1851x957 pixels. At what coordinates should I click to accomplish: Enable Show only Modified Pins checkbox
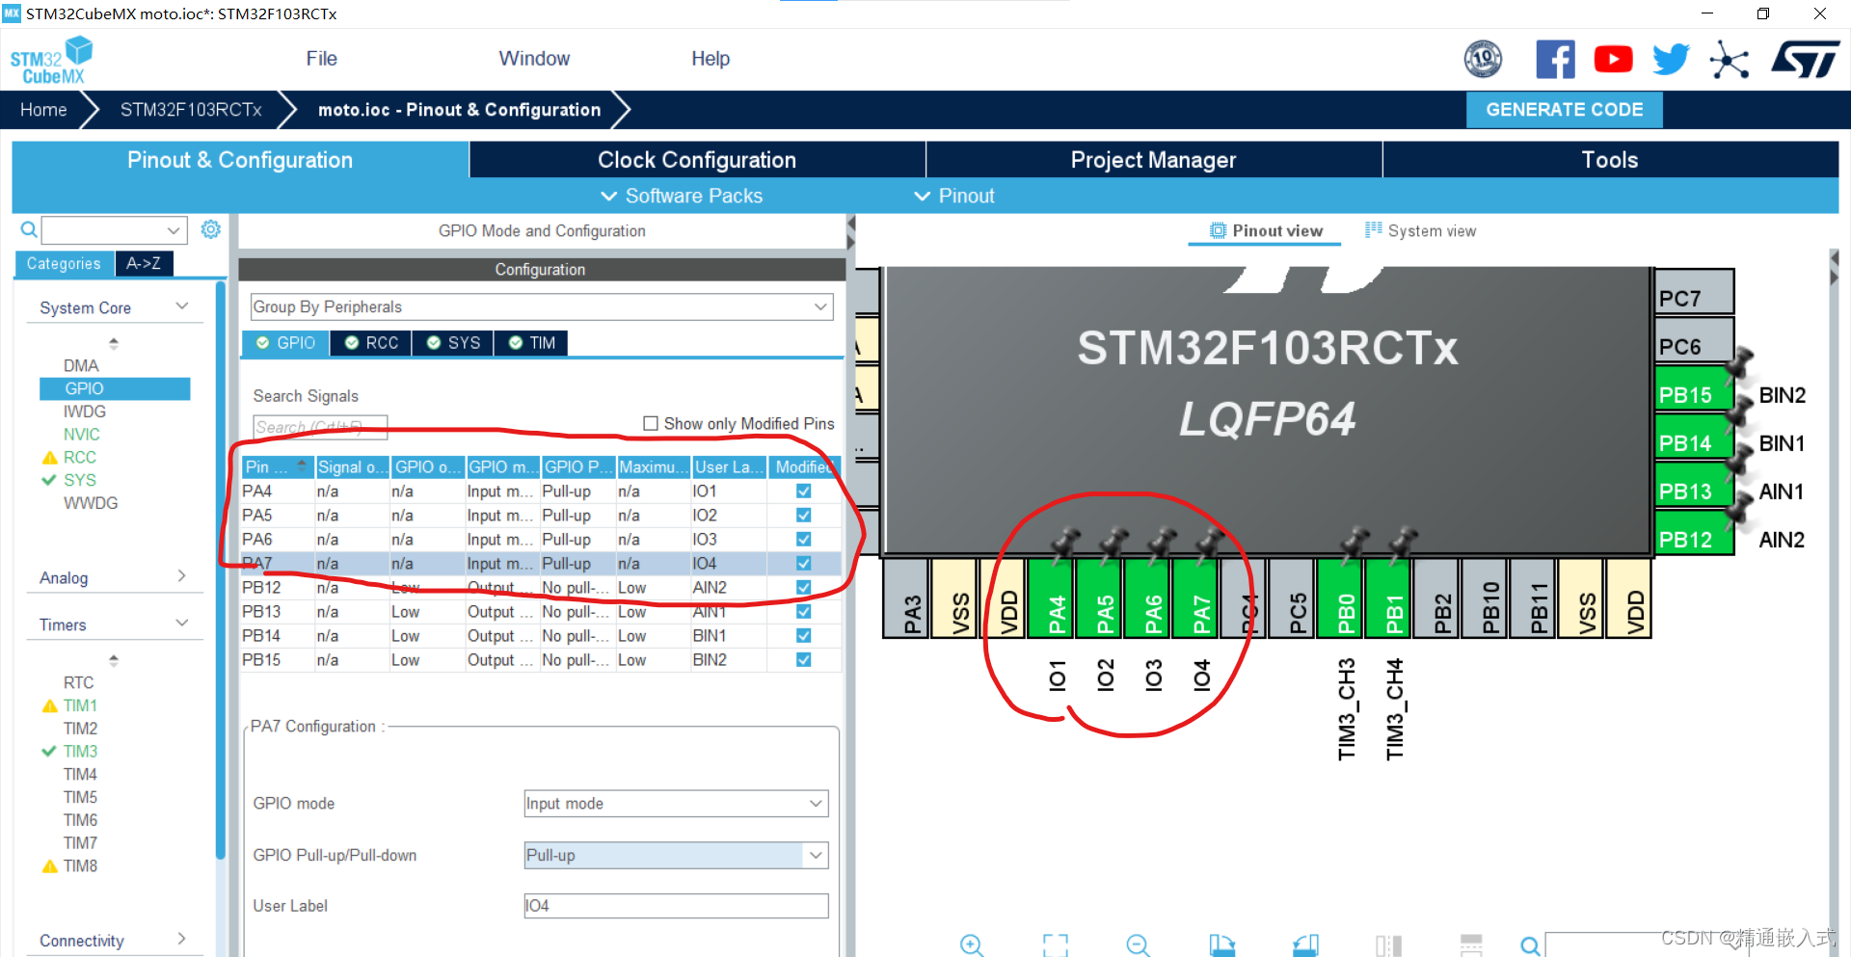click(x=651, y=423)
